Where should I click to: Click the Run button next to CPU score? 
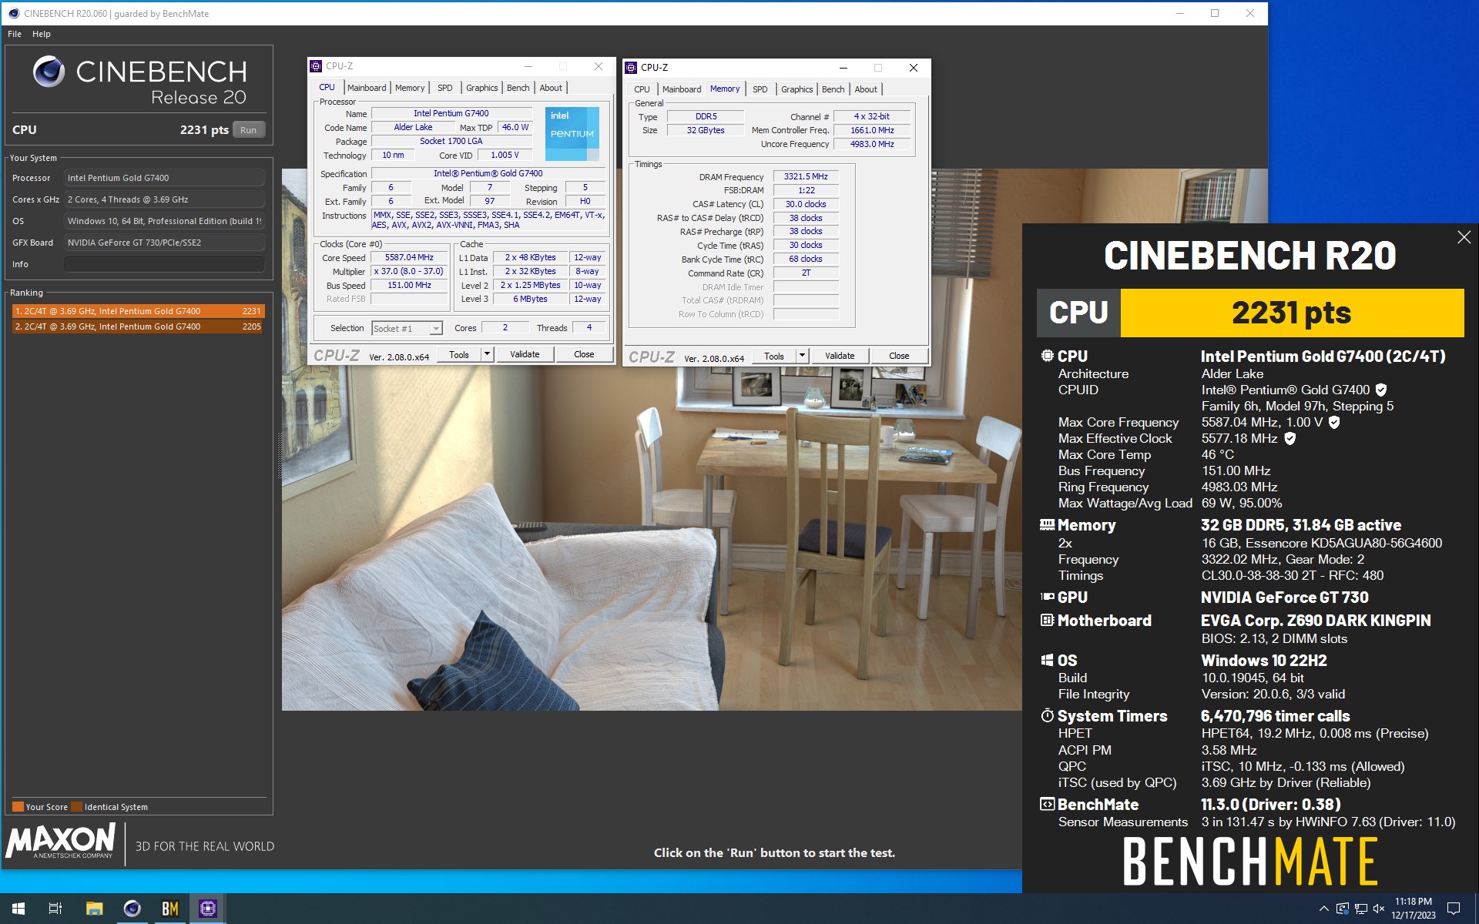click(x=248, y=130)
